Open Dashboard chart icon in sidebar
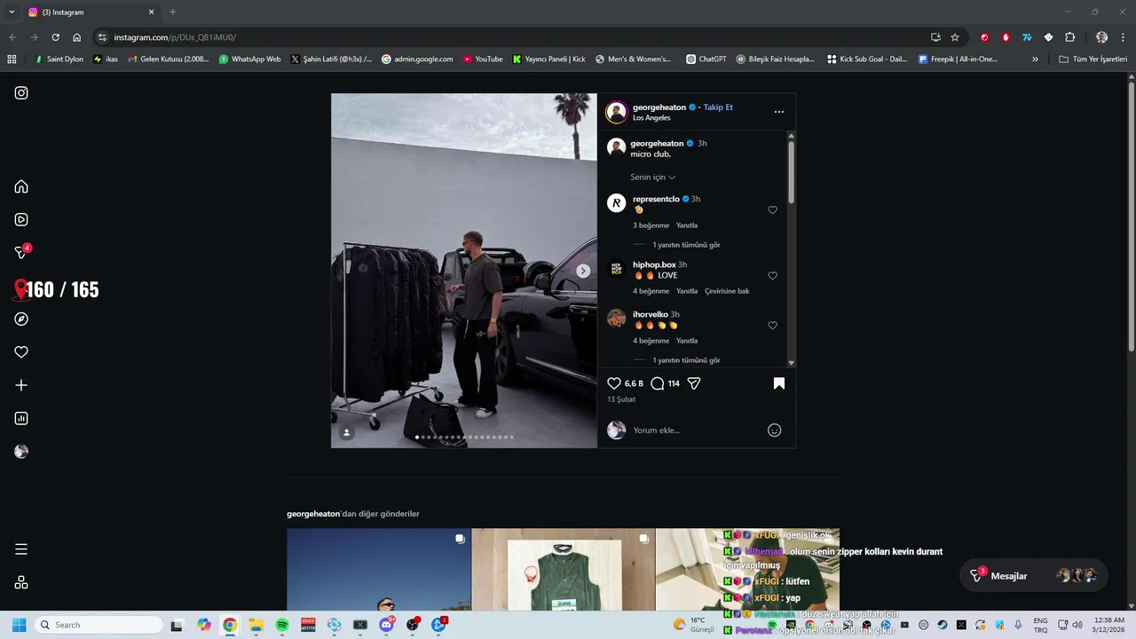Viewport: 1136px width, 639px height. pos(21,418)
